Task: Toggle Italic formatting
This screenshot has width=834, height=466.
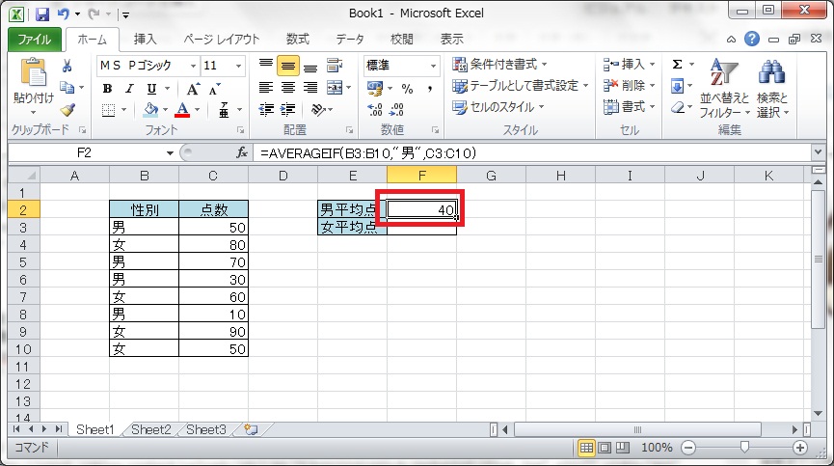Action: click(x=129, y=89)
